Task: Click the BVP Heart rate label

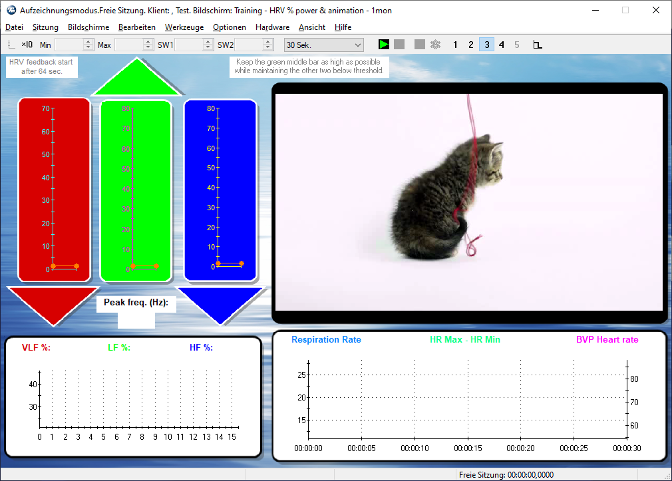Action: [x=607, y=339]
